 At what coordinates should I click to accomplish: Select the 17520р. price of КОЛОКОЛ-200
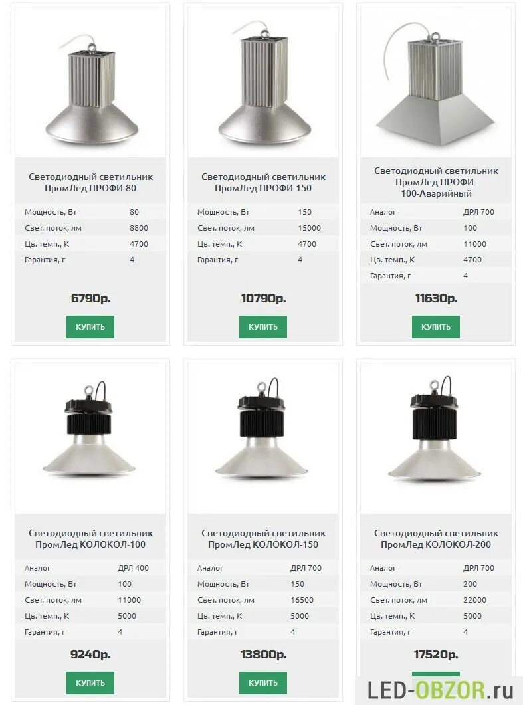click(x=436, y=655)
